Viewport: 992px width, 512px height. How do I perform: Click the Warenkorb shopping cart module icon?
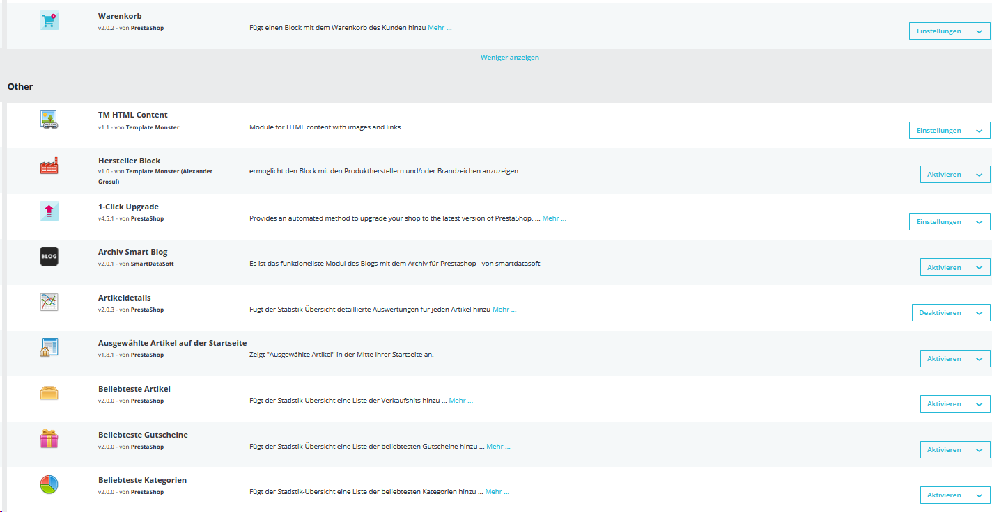49,21
